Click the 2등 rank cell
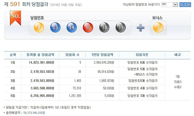 tap(13, 72)
